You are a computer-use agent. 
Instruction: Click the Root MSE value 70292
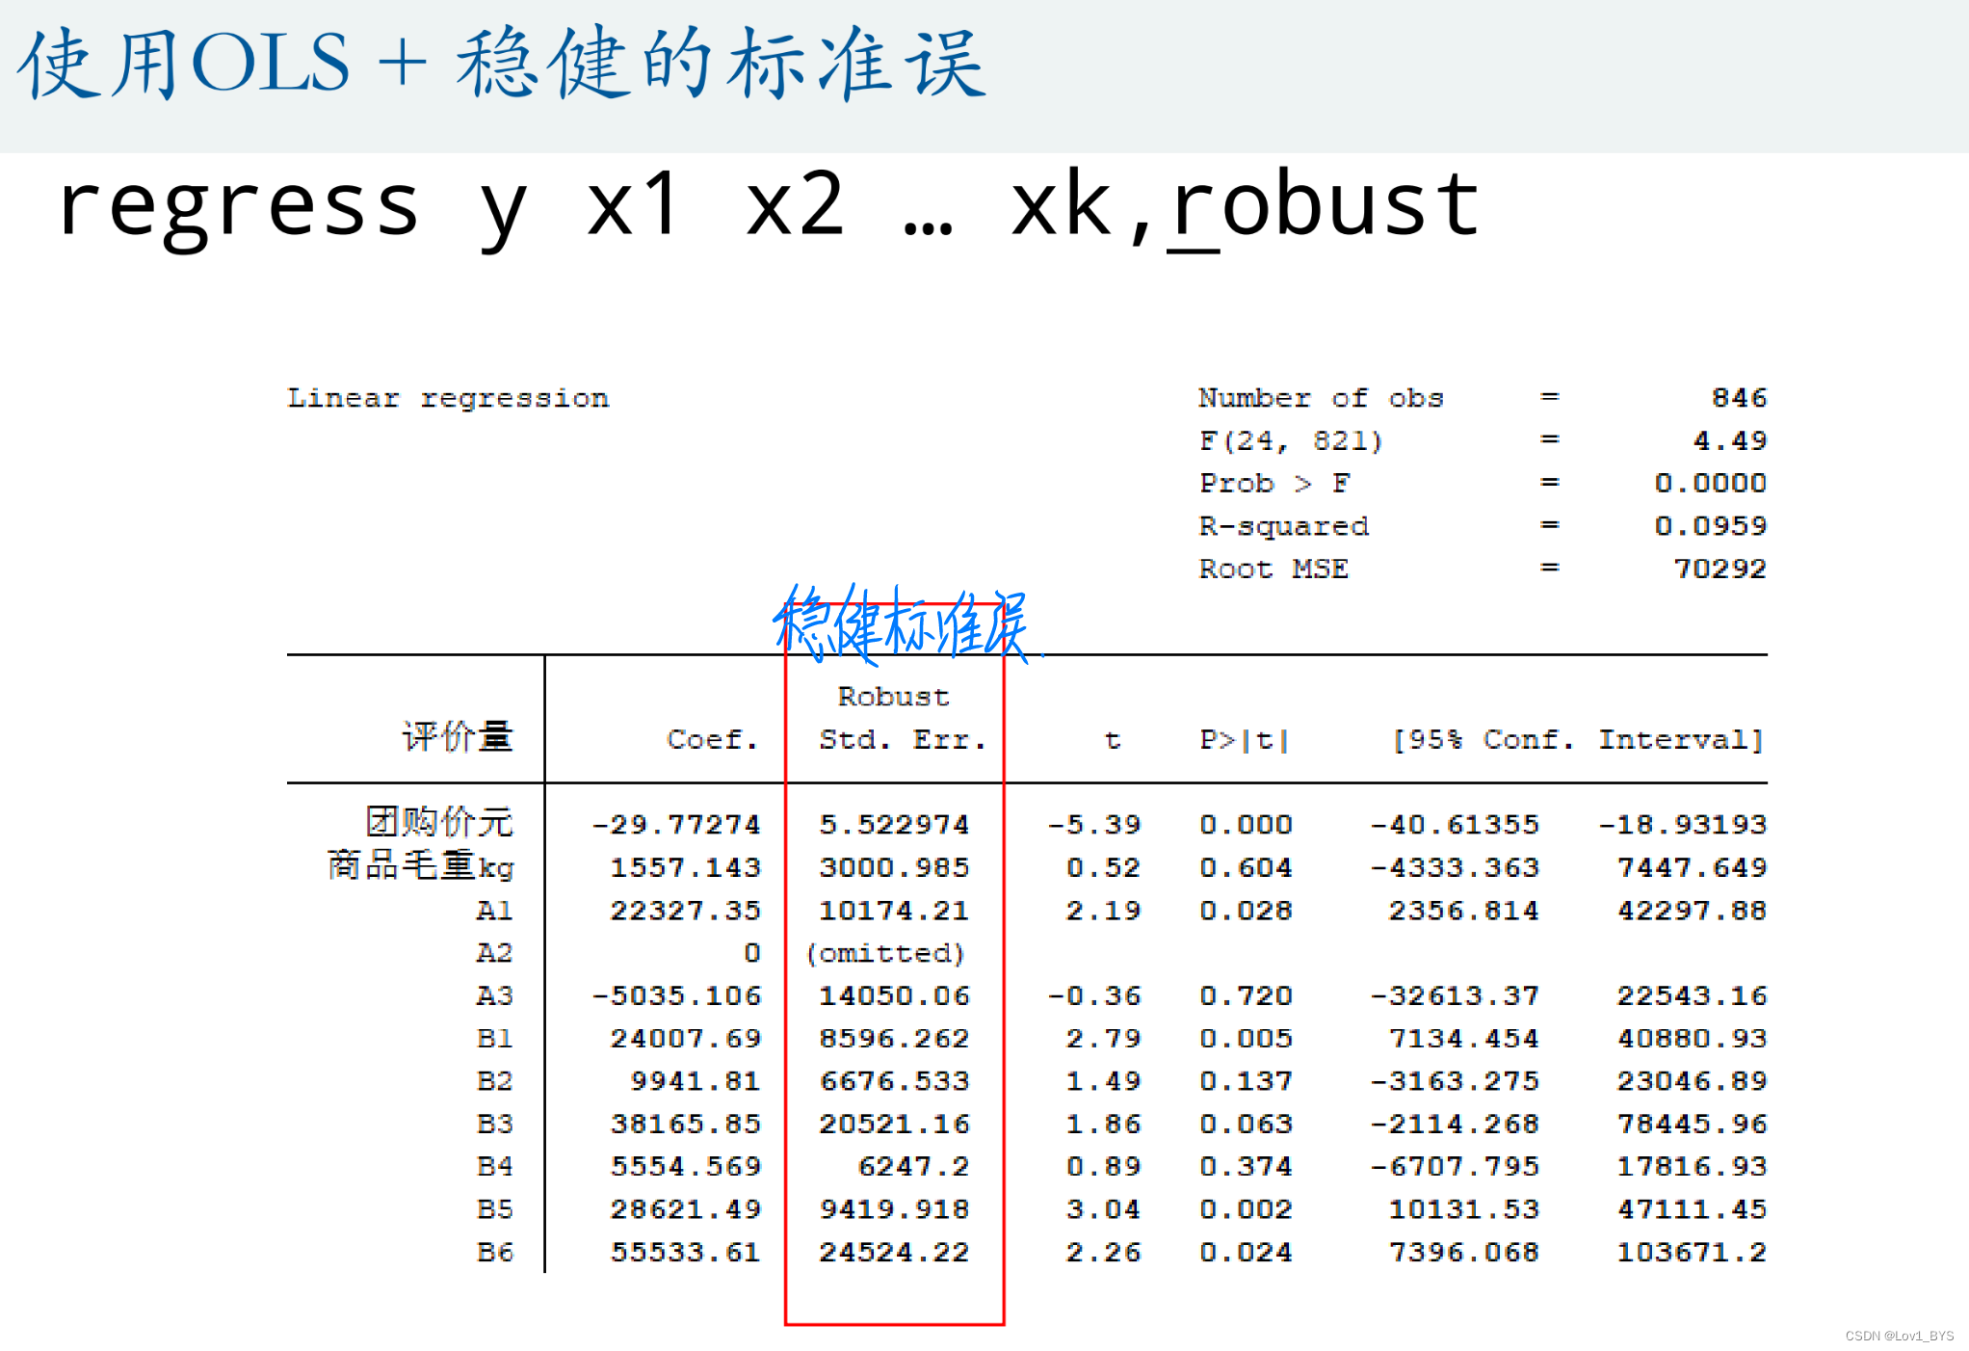pyautogui.click(x=1719, y=569)
